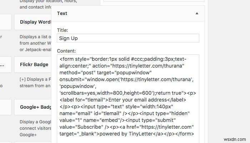Collapse the Text widget with the arrow

click(x=197, y=14)
